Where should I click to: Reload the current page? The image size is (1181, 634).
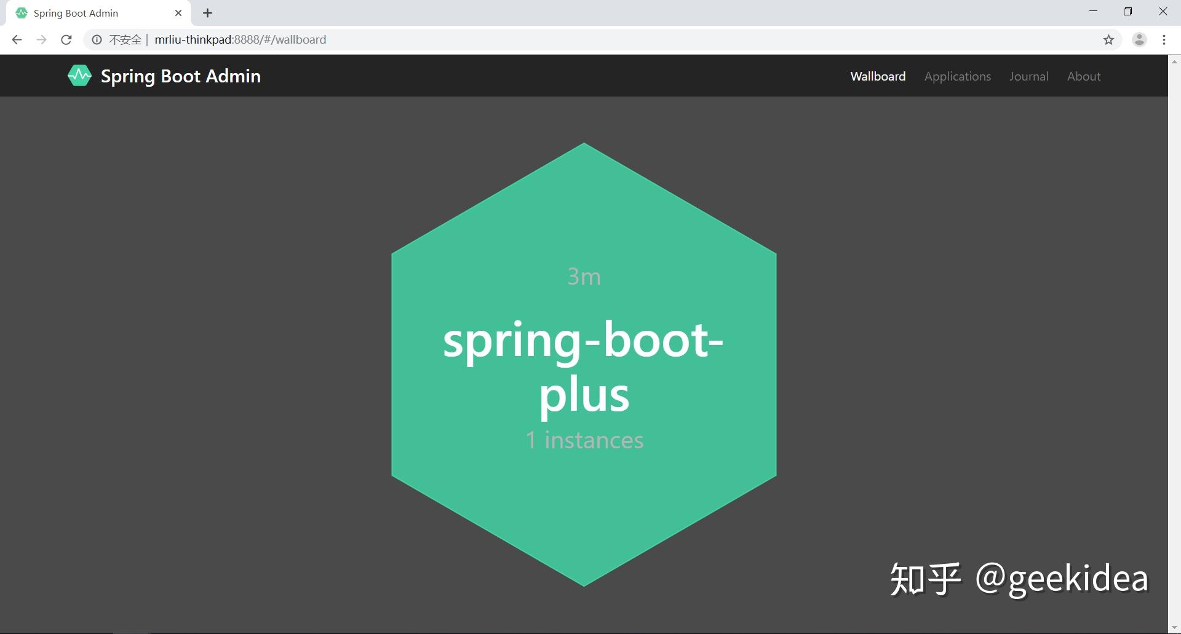(66, 39)
